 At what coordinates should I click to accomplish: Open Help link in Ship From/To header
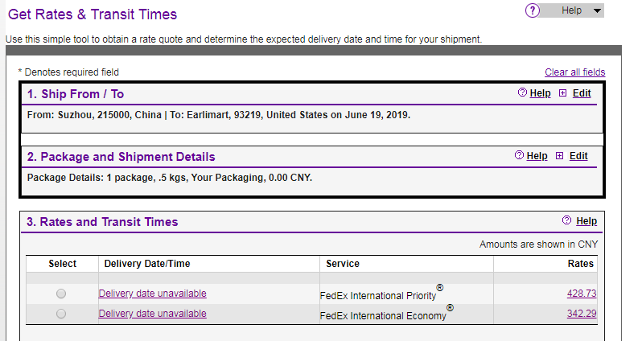coord(540,93)
